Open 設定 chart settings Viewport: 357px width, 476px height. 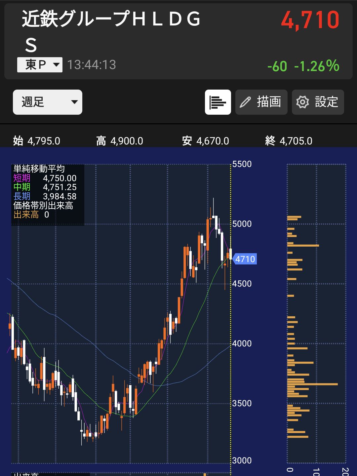(318, 102)
